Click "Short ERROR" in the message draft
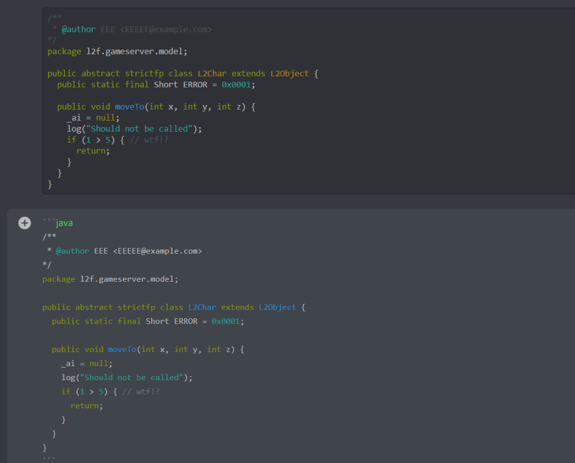 tap(172, 321)
